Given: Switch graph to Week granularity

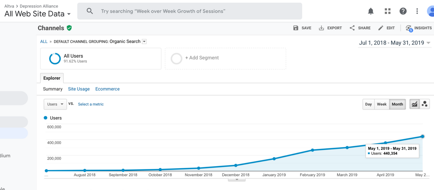Looking at the screenshot, I should pos(382,104).
